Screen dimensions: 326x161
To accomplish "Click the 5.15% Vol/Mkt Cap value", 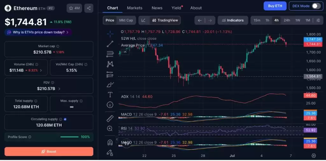I will (72, 70).
